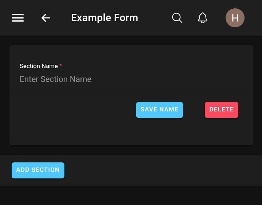This screenshot has height=205, width=262.
Task: Click the red required asterisk
Action: (x=61, y=66)
